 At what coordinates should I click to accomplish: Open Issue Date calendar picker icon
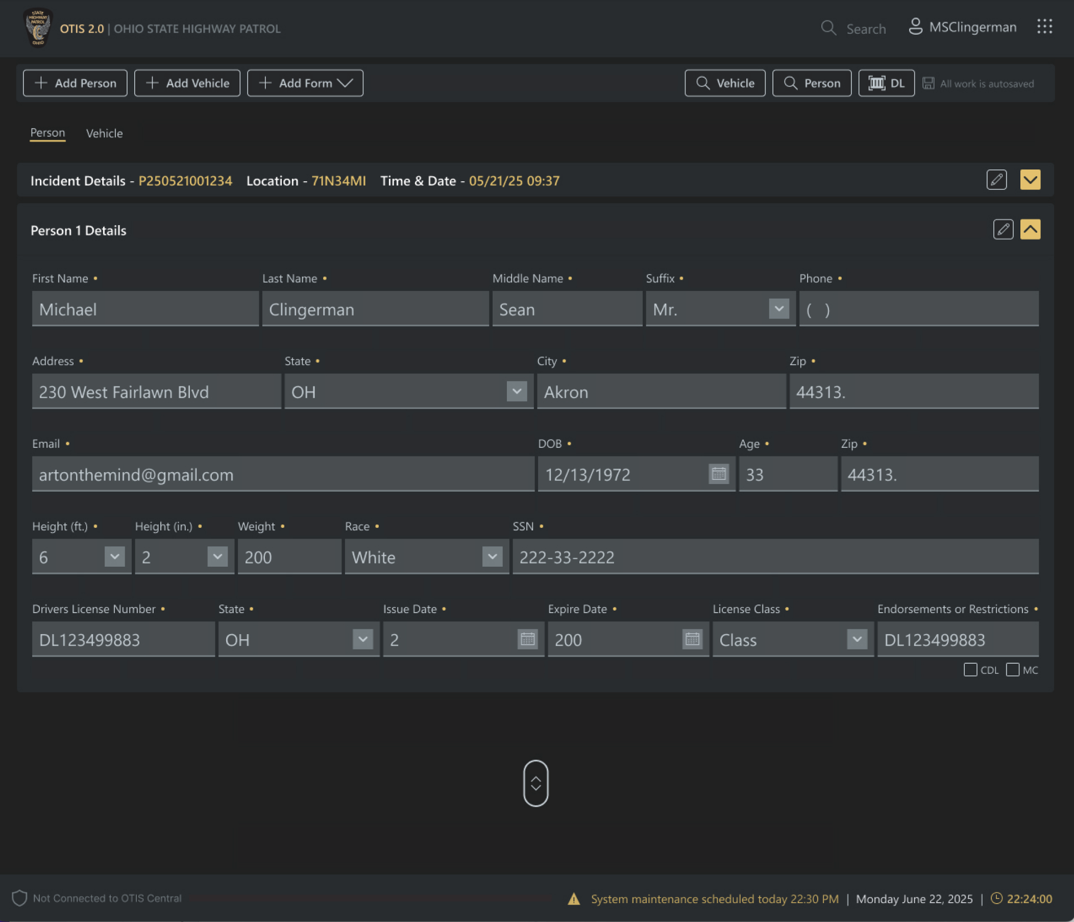coord(527,639)
